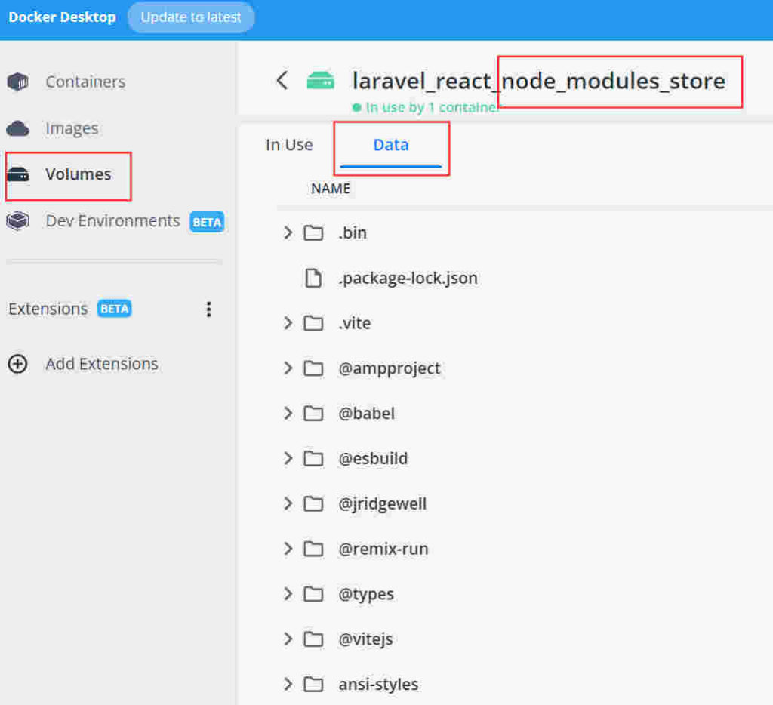This screenshot has width=773, height=705.
Task: Switch to the In Use tab
Action: click(x=289, y=145)
